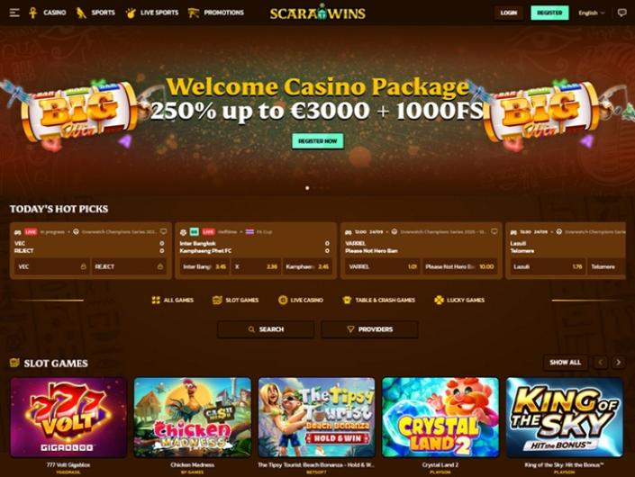Click the Lucky Games clover icon
Screen dimensions: 635x477
click(439, 300)
